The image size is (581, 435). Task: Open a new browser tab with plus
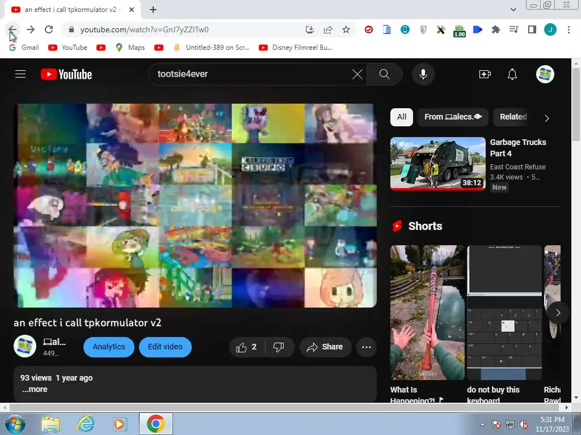coord(153,10)
